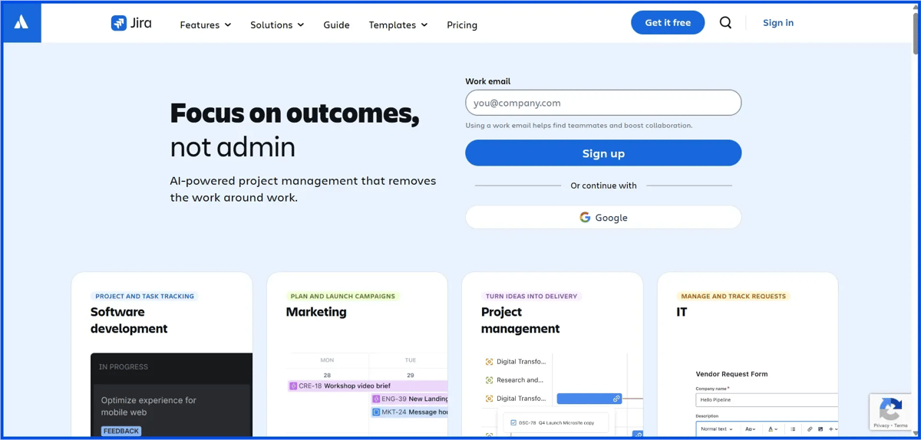This screenshot has width=921, height=440.
Task: Click the Get it free button
Action: point(668,22)
